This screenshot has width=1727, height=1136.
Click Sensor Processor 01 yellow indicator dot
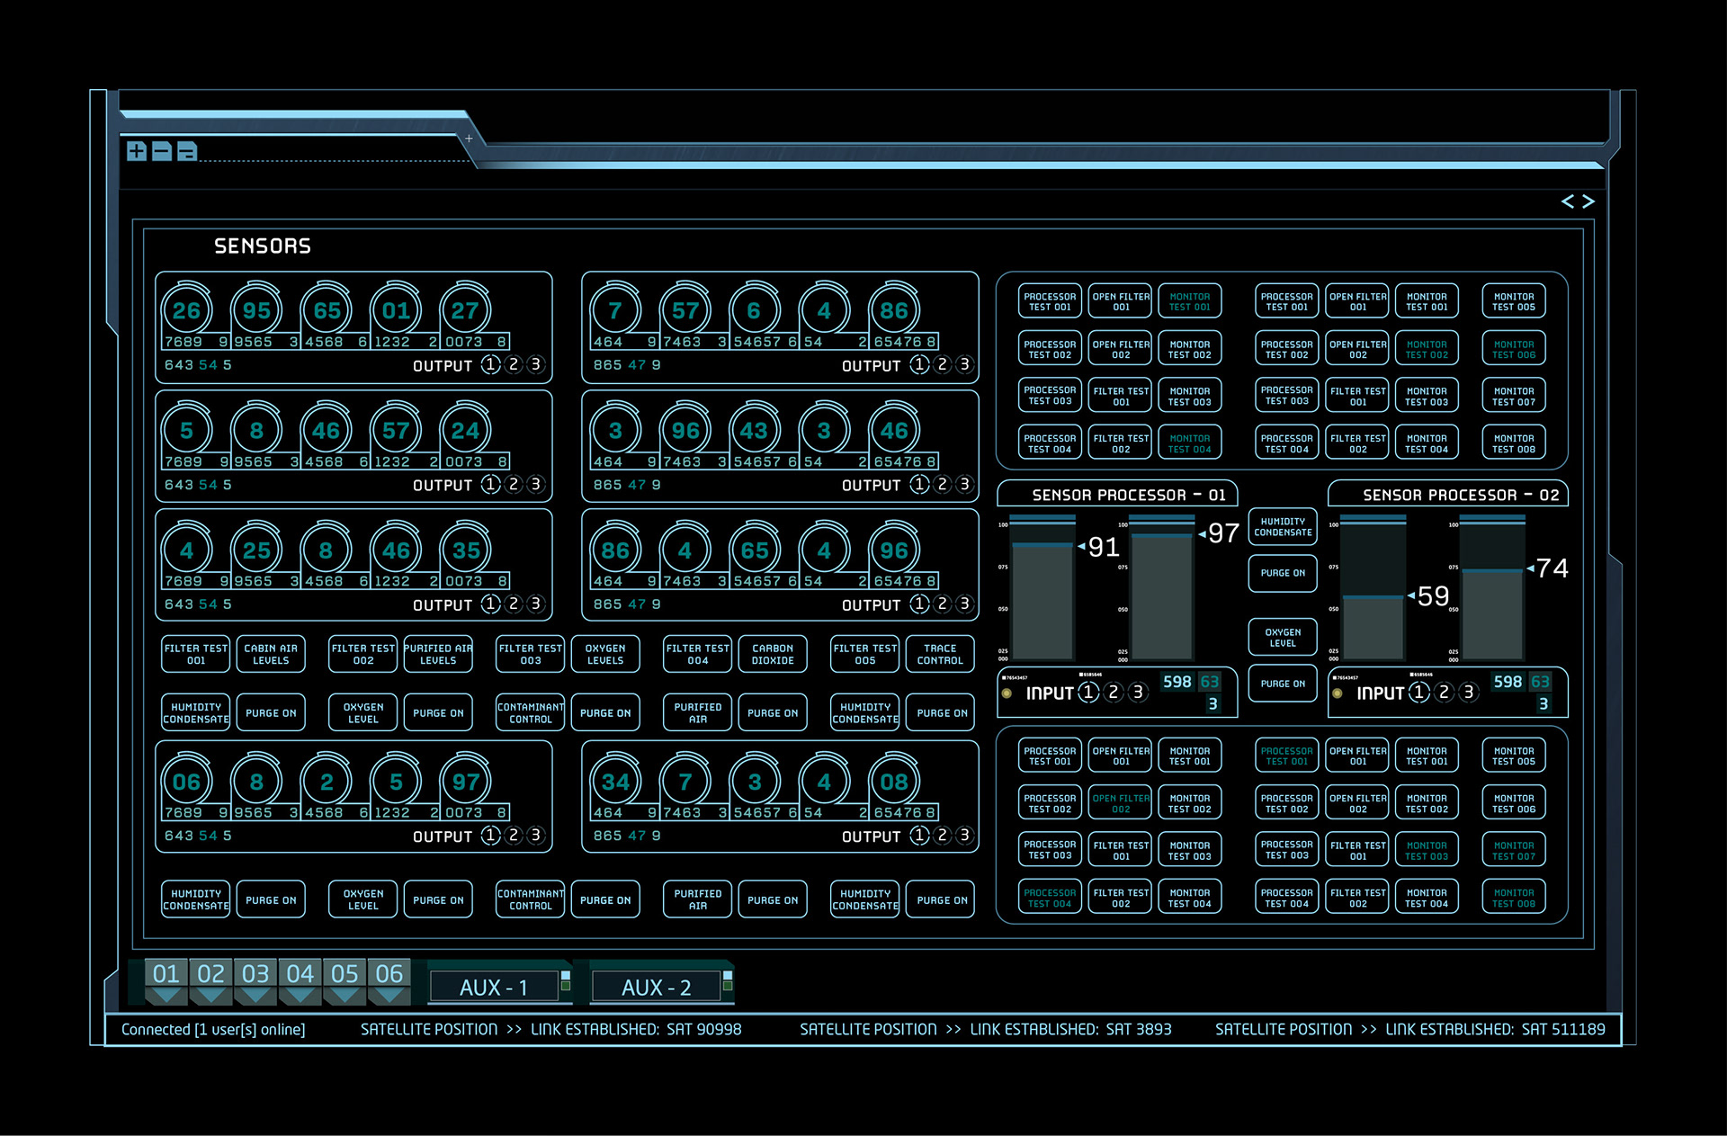1007,693
